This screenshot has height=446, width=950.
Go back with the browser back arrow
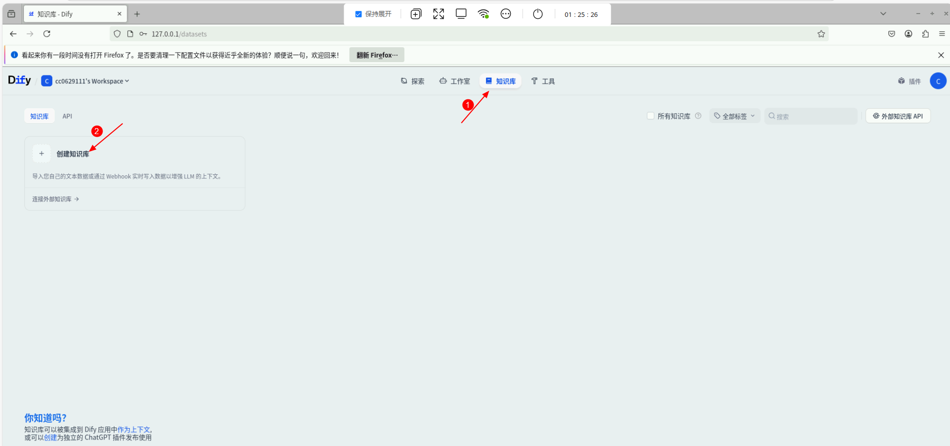point(13,34)
